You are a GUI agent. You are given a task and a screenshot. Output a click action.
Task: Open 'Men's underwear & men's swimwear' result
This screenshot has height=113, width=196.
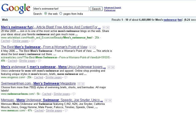point(53,67)
